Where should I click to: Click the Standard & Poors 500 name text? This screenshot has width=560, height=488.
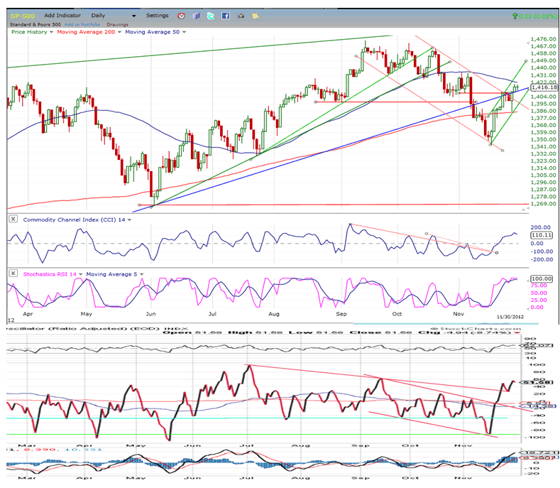pyautogui.click(x=35, y=25)
